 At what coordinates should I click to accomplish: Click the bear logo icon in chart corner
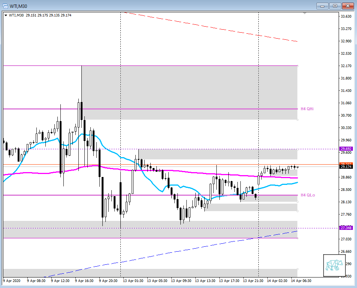click(x=334, y=264)
